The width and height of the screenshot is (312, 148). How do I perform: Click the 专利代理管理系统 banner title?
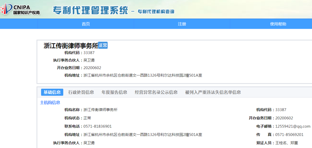[90, 10]
